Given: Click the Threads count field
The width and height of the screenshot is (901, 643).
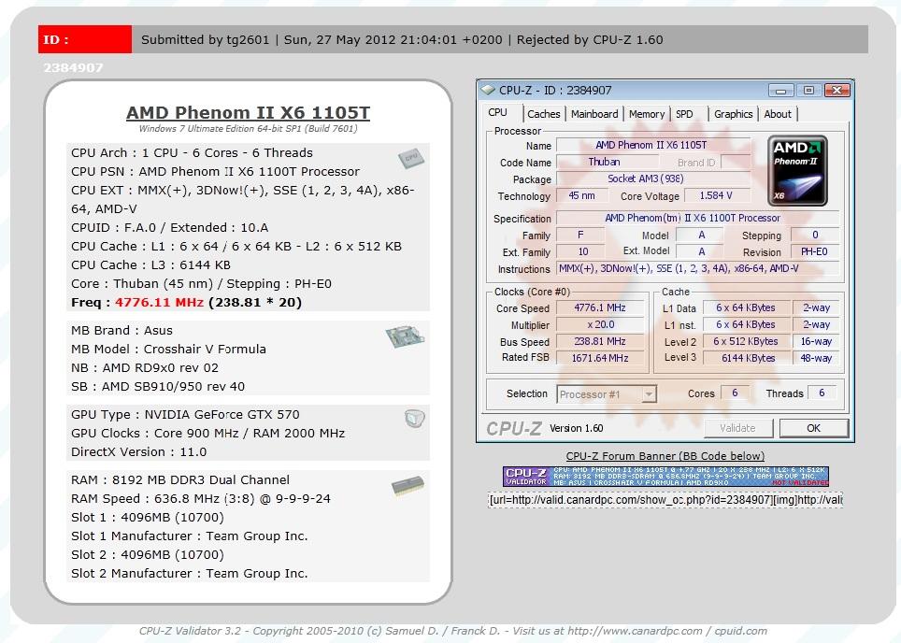Looking at the screenshot, I should (x=822, y=393).
